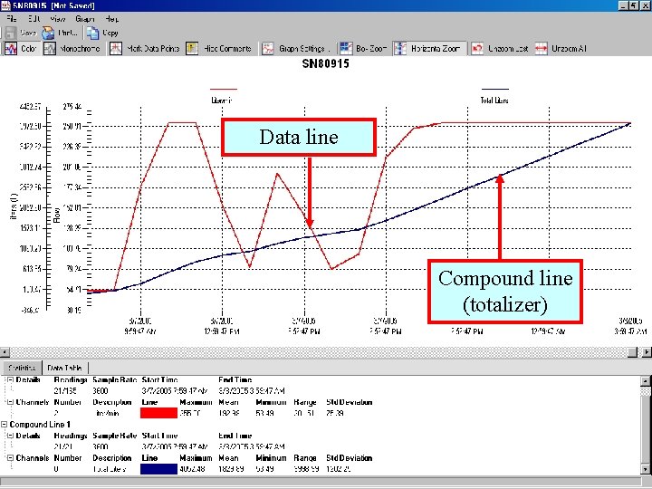Viewport: 652px width, 489px height.
Task: Copy the graph using Copy button
Action: (102, 33)
